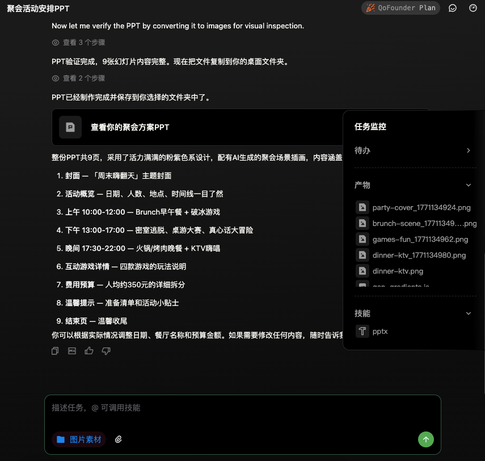Select the pptx skill hammer icon
The width and height of the screenshot is (485, 461).
click(362, 331)
